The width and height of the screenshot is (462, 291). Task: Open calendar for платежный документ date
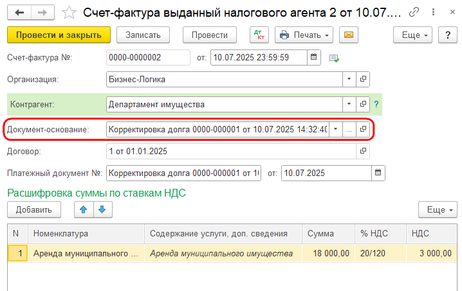tap(378, 173)
